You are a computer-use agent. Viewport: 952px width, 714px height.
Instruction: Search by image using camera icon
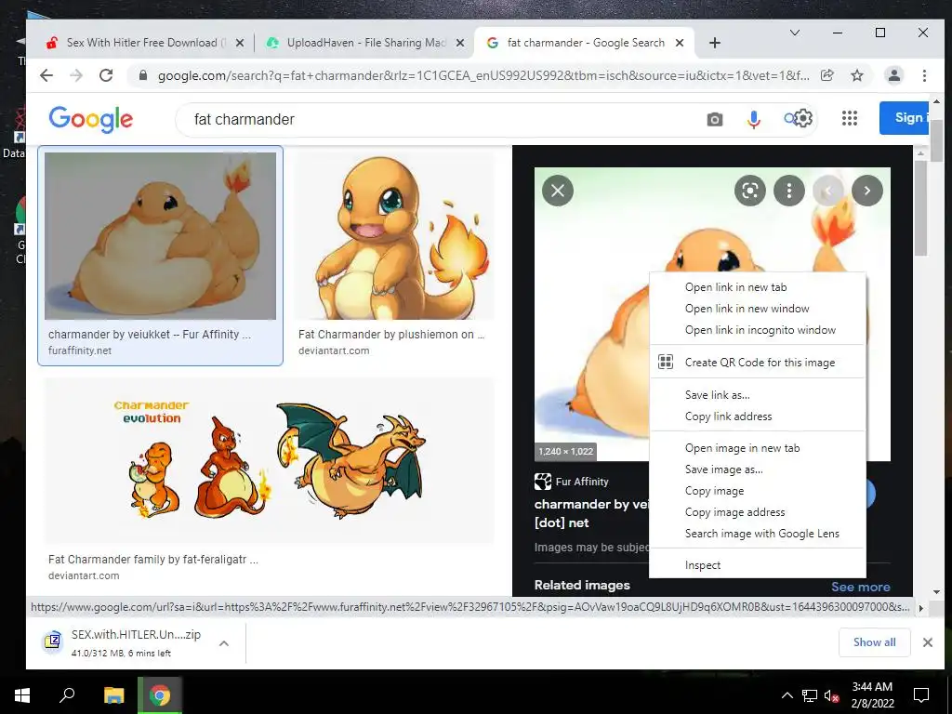[715, 120]
